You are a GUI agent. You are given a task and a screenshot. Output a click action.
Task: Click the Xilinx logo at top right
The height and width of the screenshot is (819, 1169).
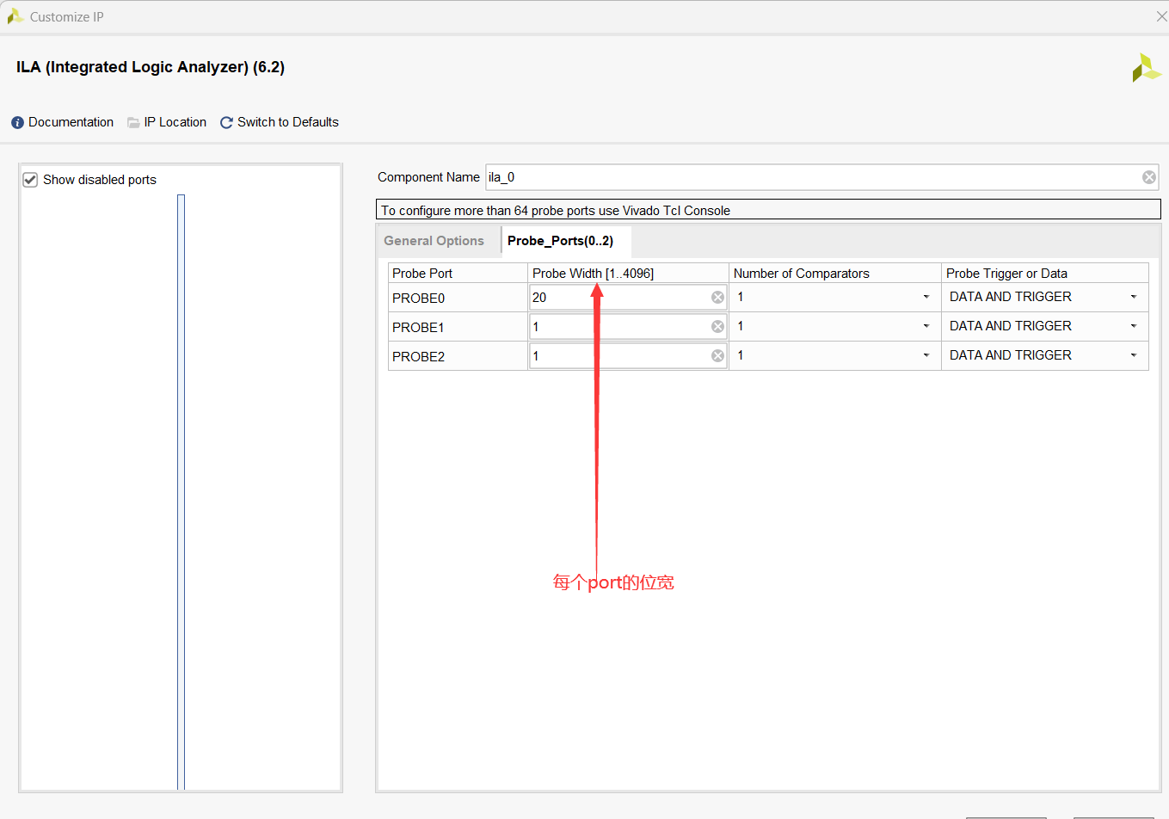pyautogui.click(x=1147, y=68)
